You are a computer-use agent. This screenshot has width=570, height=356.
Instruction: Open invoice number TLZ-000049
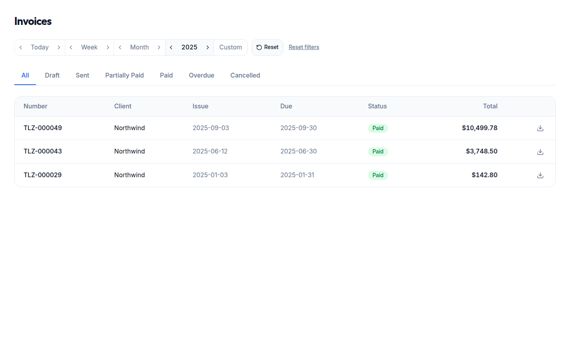tap(43, 128)
